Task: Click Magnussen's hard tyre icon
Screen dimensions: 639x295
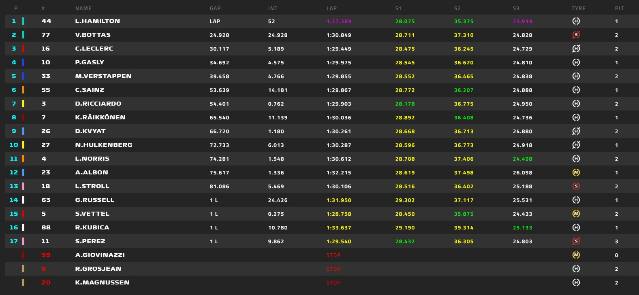Action: pyautogui.click(x=576, y=282)
